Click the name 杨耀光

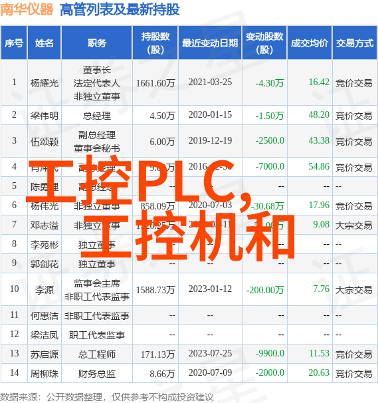coord(45,83)
